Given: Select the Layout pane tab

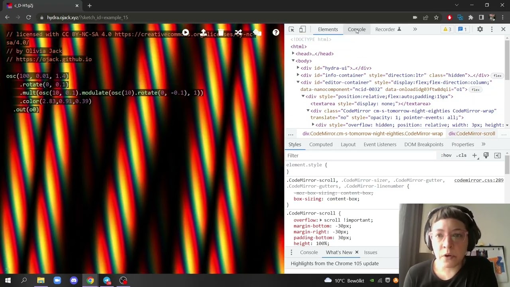Looking at the screenshot, I should (348, 144).
